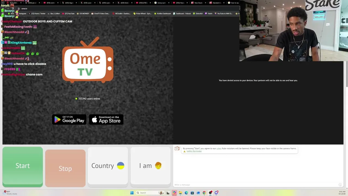Click the 'Write a message' chat field
The image size is (348, 196).
coord(256,185)
